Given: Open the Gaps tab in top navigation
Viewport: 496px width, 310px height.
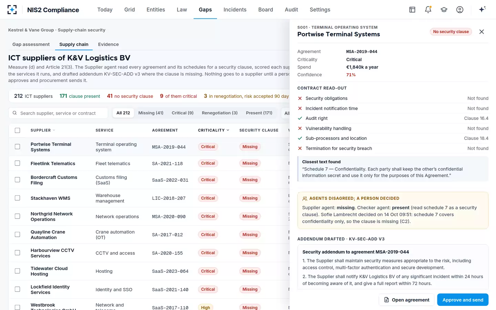Looking at the screenshot, I should tap(205, 10).
